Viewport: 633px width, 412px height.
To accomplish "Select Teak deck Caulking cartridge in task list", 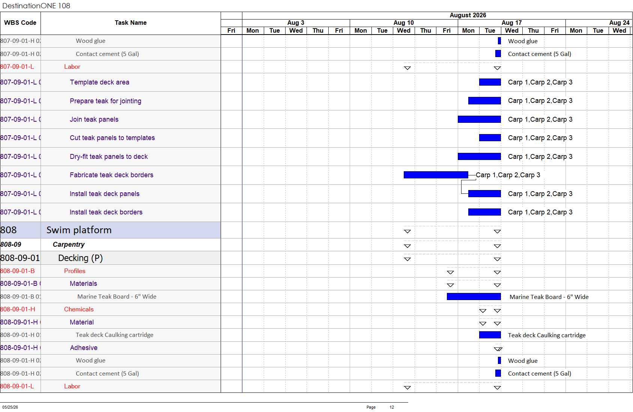I will coord(114,335).
